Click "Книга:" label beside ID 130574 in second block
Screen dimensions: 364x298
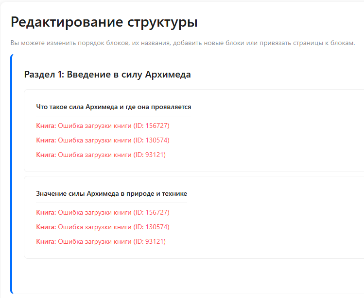tap(46, 227)
